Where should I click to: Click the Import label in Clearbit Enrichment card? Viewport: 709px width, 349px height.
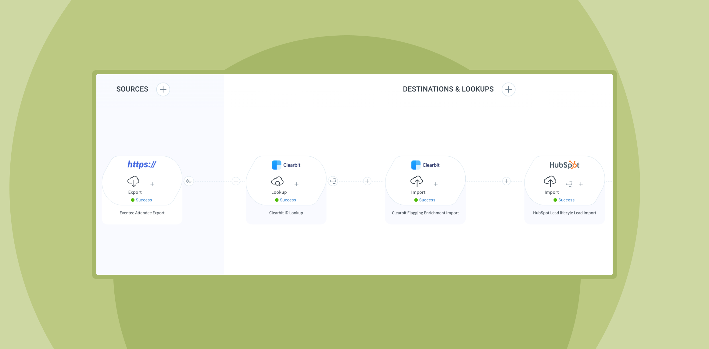(x=418, y=192)
